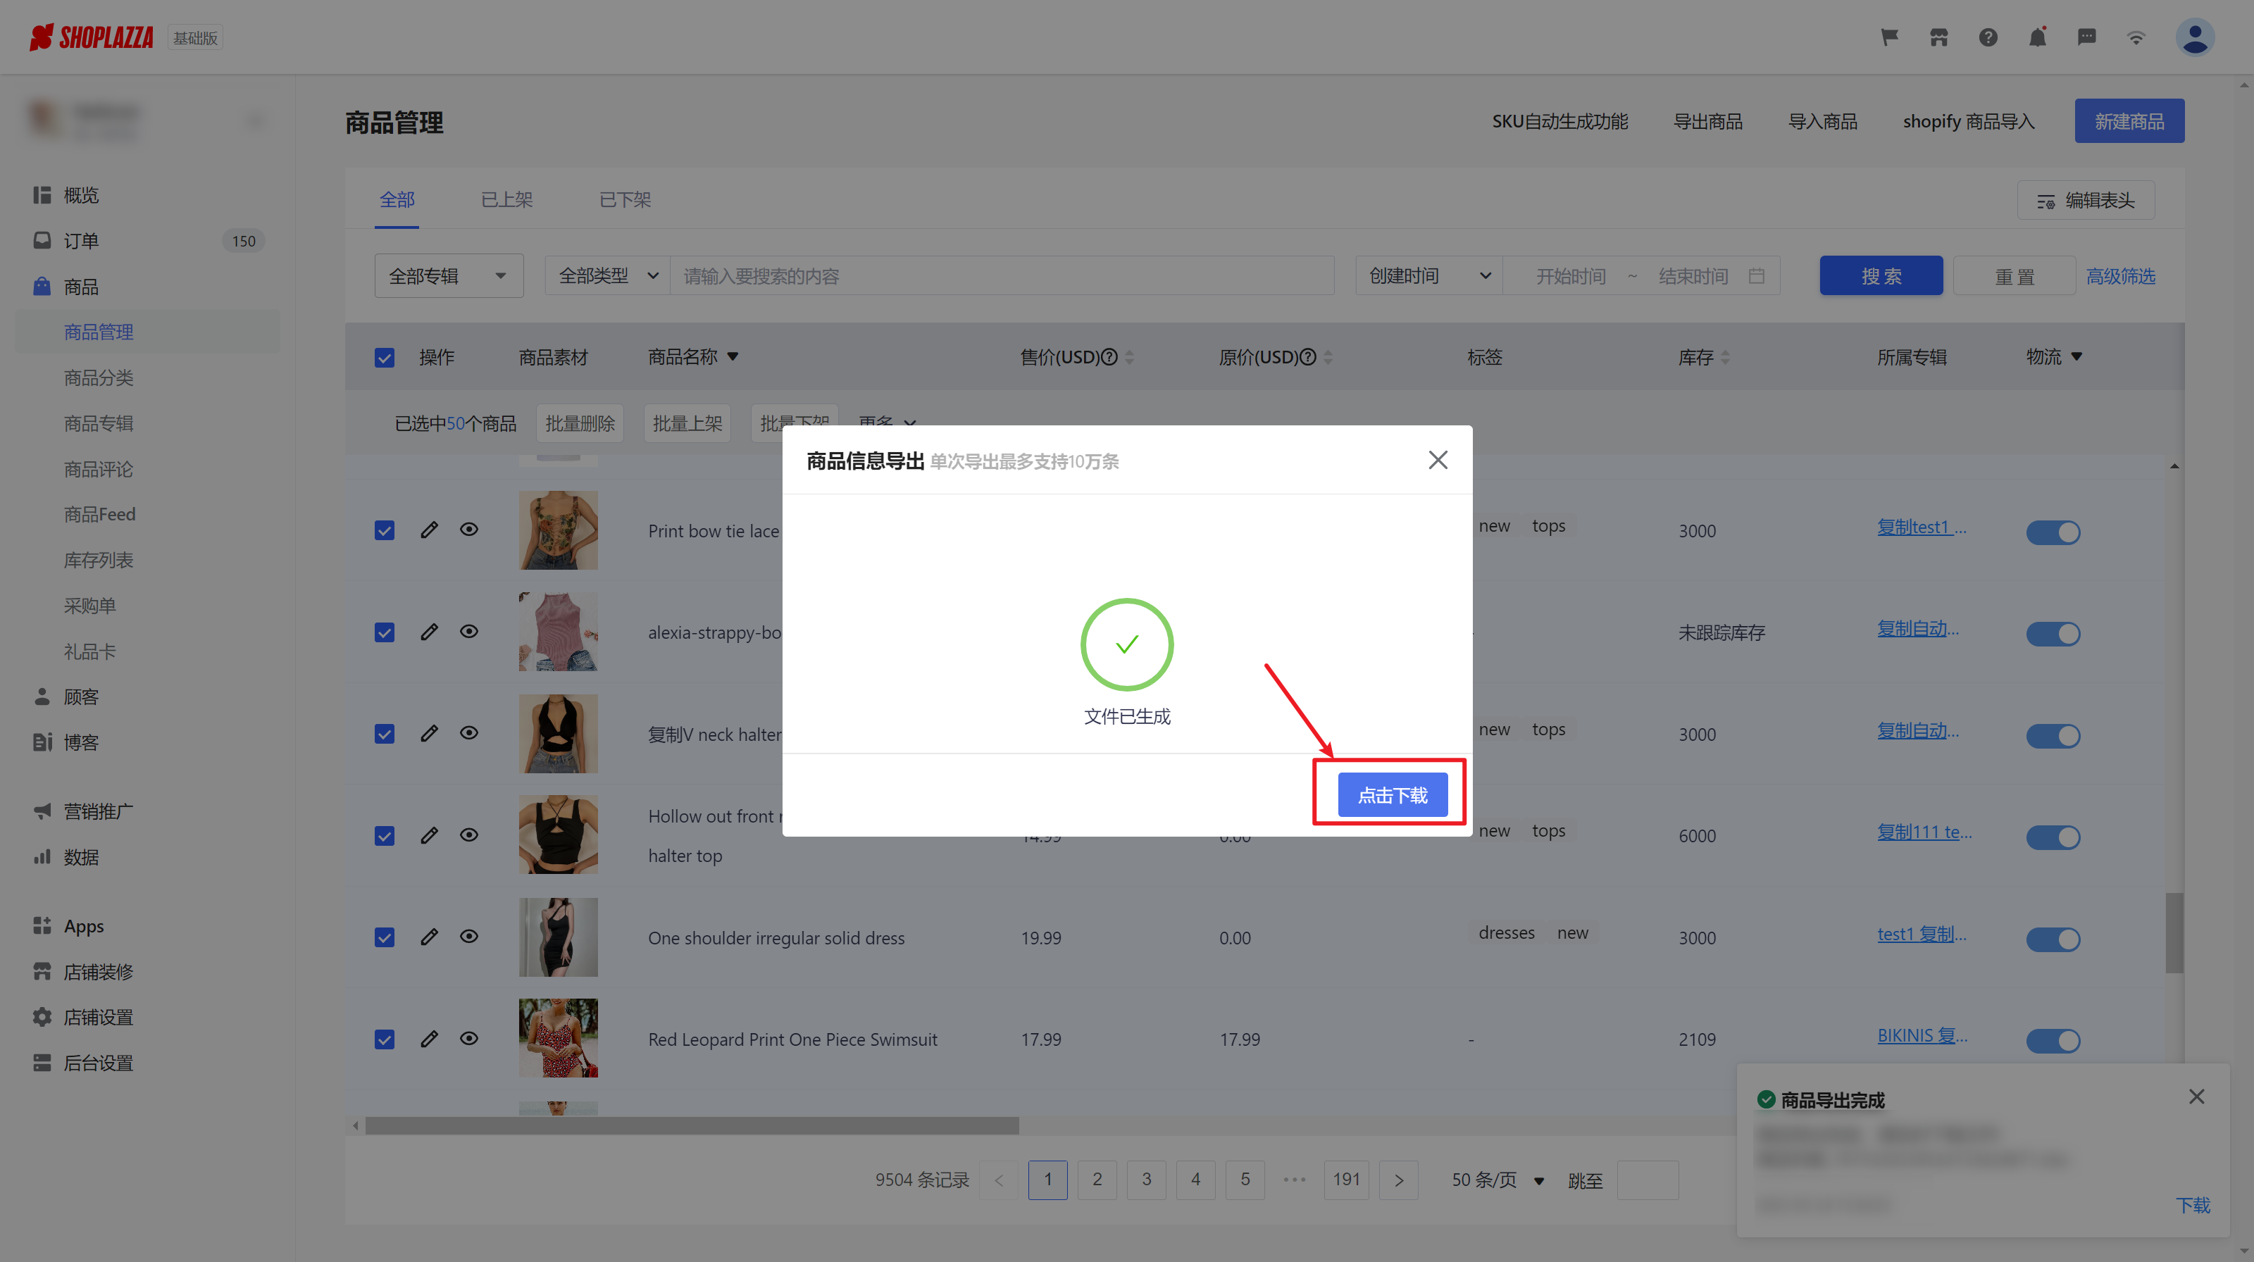2254x1262 pixels.
Task: Preview the V neck halter product
Action: (469, 733)
